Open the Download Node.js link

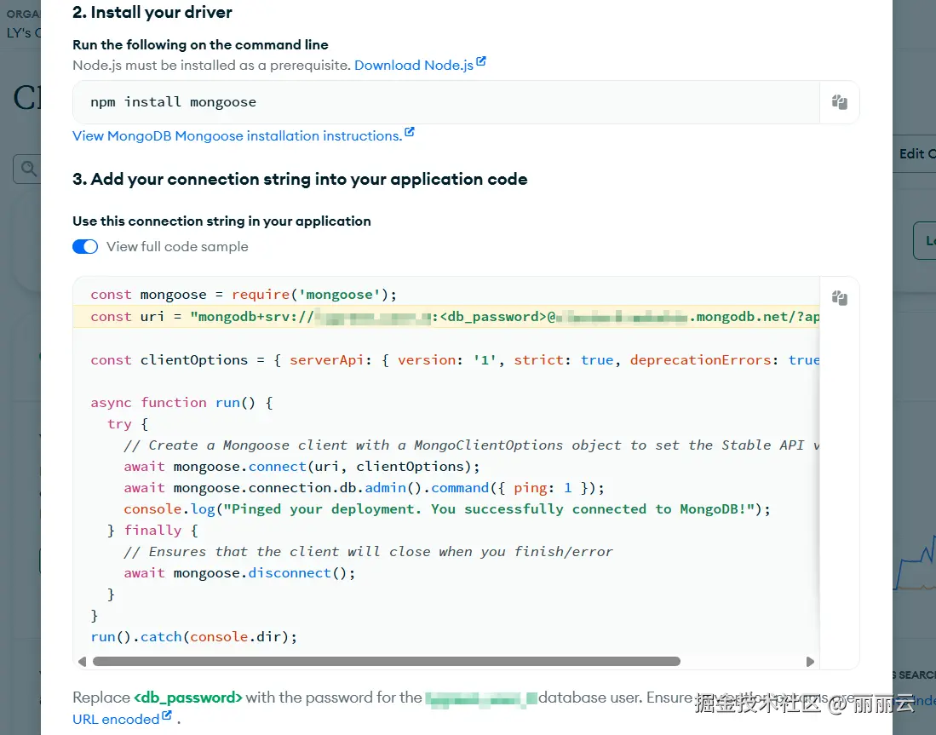413,66
